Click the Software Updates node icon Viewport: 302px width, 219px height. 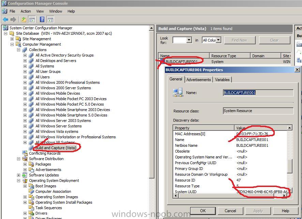coord(25,175)
